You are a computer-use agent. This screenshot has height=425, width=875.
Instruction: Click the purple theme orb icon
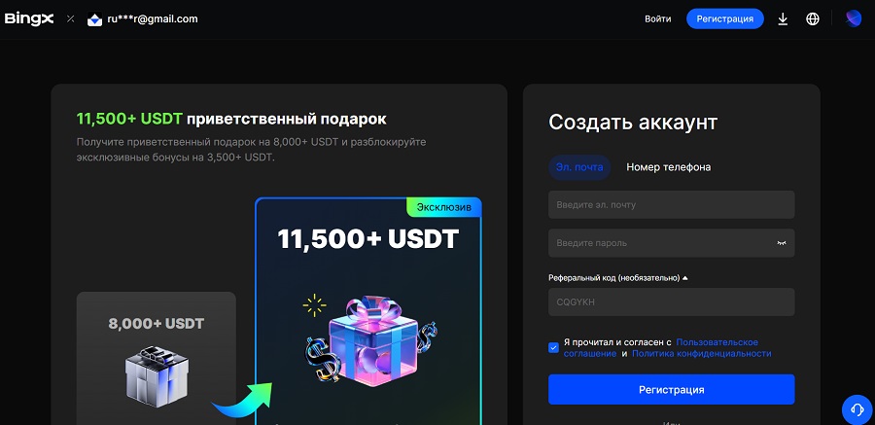click(854, 18)
